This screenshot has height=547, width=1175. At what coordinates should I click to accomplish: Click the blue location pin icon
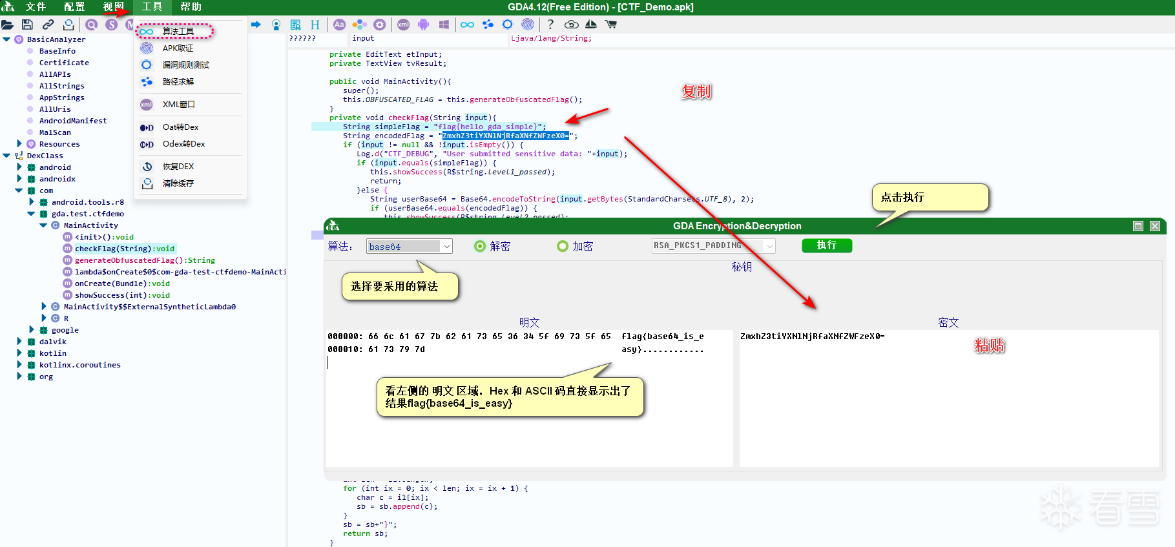[x=276, y=25]
